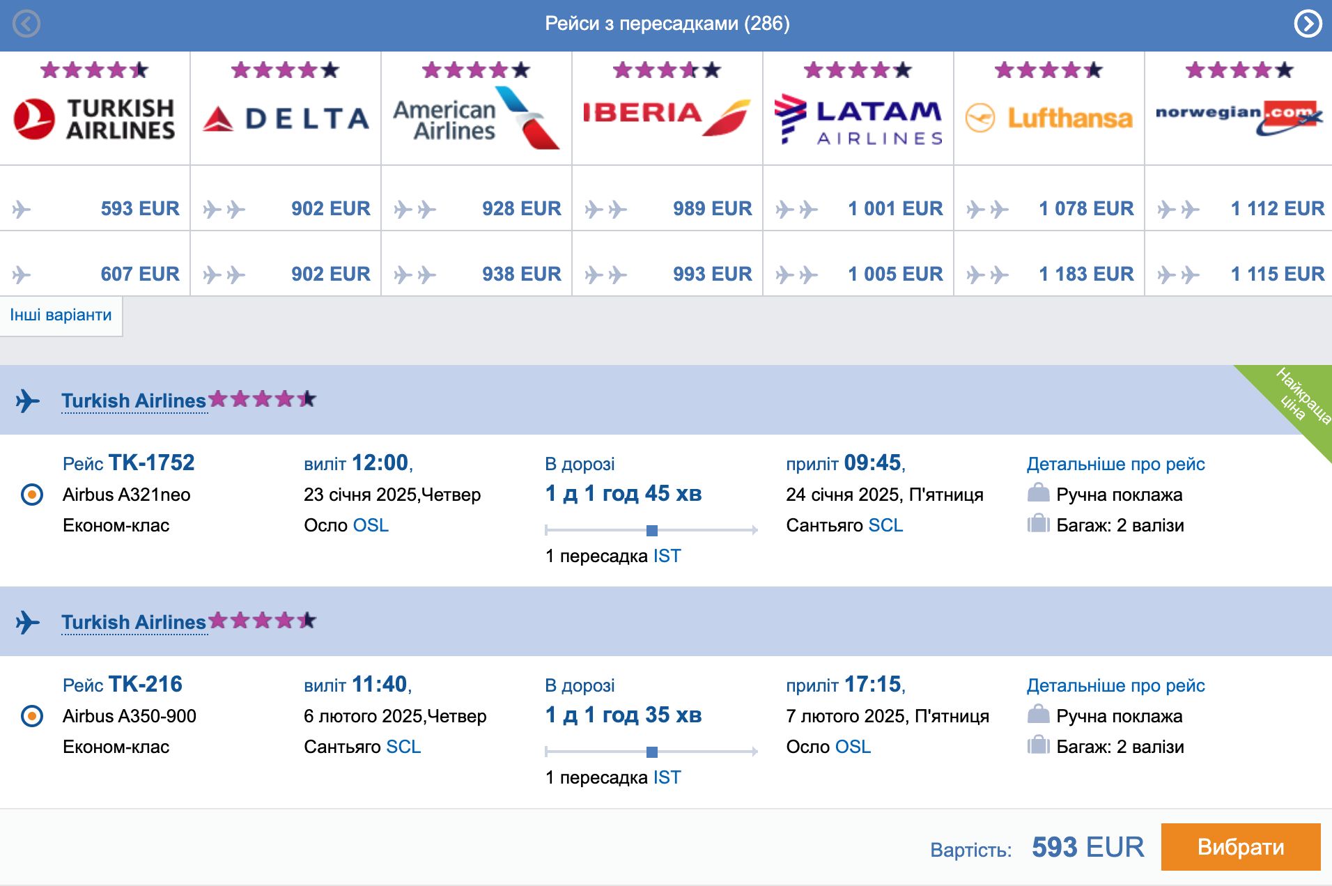Image resolution: width=1332 pixels, height=886 pixels.
Task: Open Детальніше про рейс for TK-1752
Action: (1115, 464)
